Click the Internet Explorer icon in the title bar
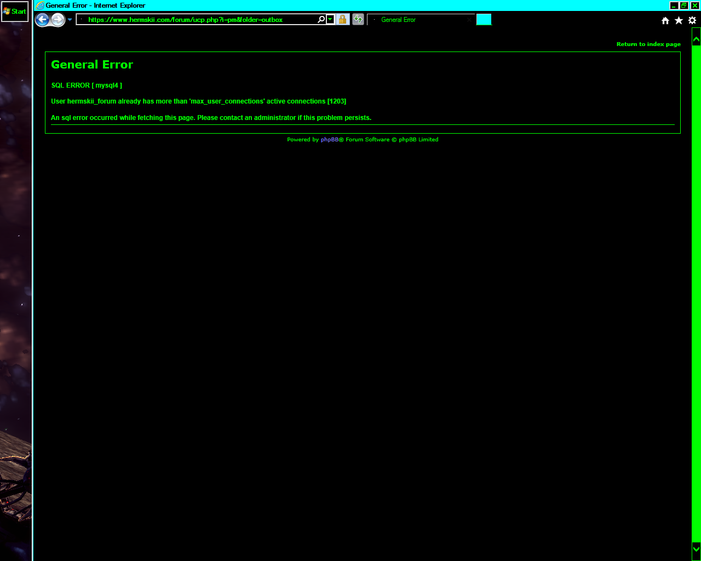 coord(39,5)
